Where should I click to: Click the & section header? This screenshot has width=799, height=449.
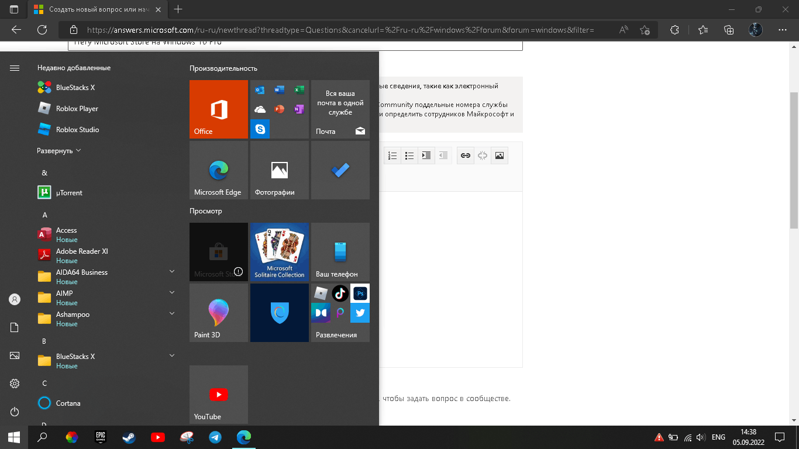[44, 173]
